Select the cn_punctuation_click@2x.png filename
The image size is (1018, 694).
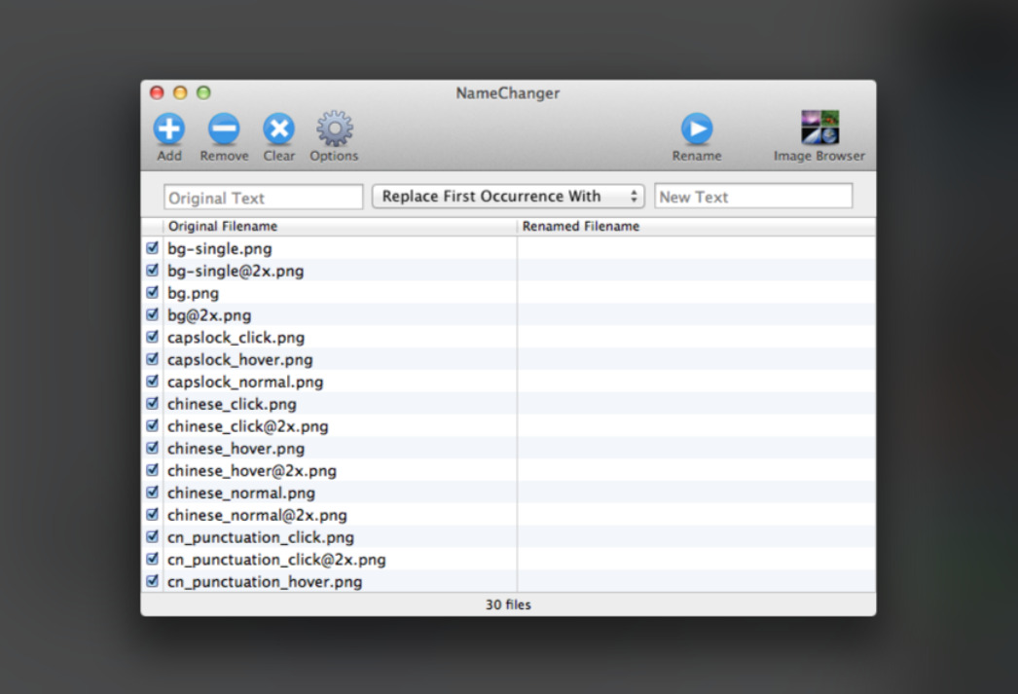pos(276,560)
